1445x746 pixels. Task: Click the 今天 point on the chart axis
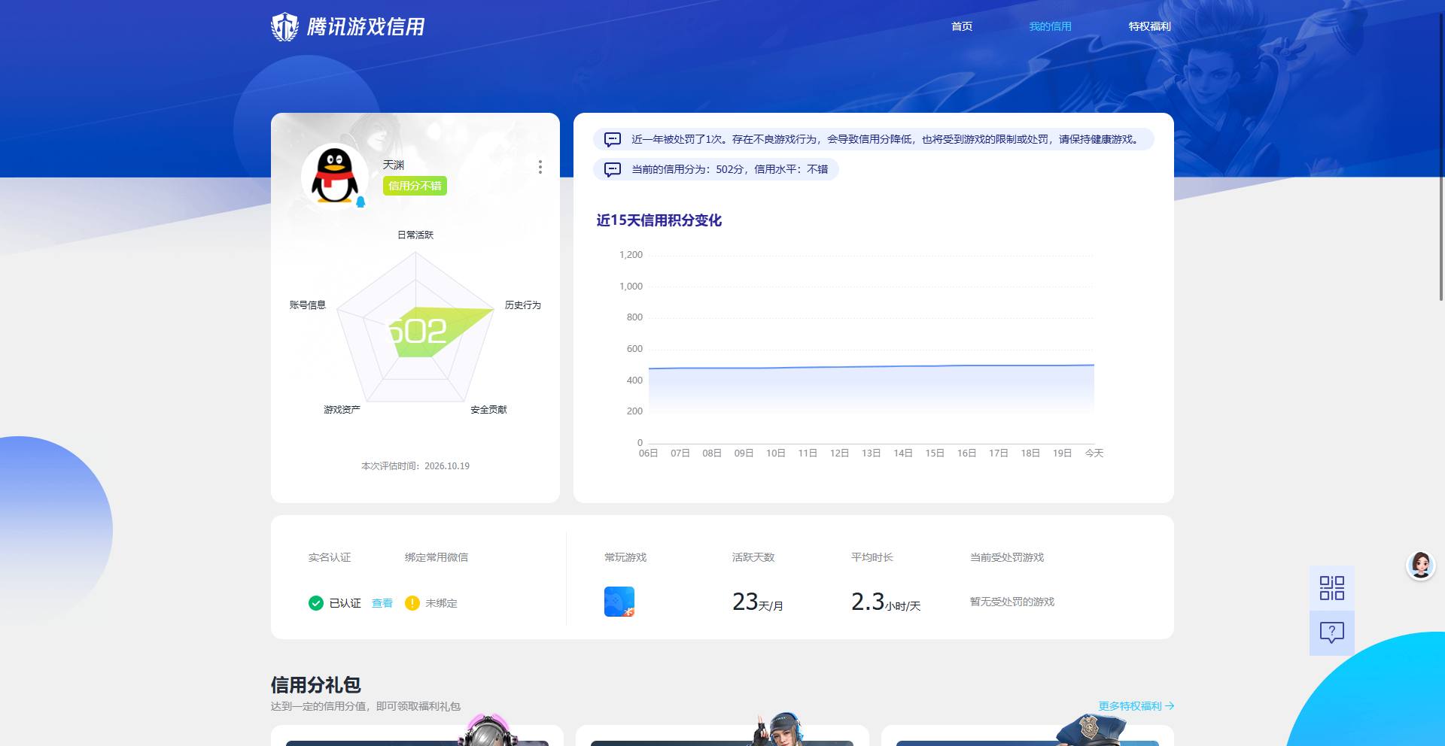coord(1094,453)
